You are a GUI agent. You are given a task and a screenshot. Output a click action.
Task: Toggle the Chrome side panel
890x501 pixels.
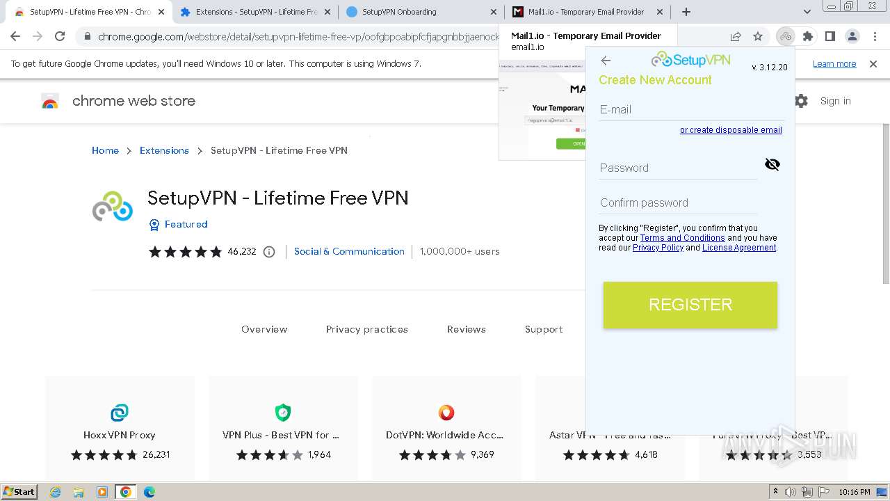pyautogui.click(x=830, y=37)
